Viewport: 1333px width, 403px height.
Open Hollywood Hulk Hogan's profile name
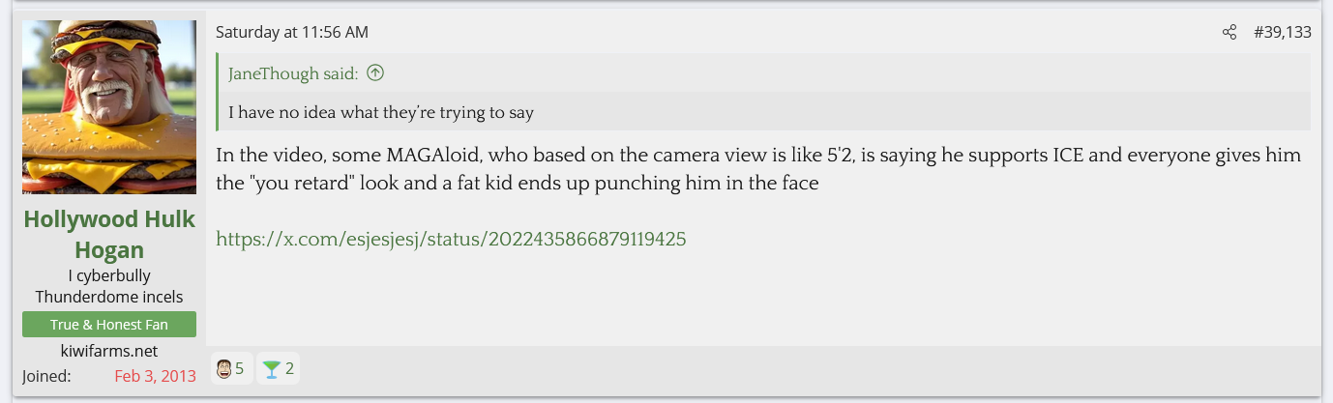(x=109, y=235)
